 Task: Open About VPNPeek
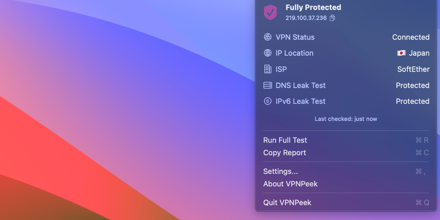(290, 184)
